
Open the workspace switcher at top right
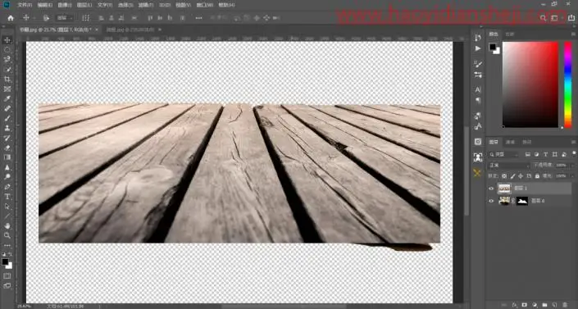point(555,18)
